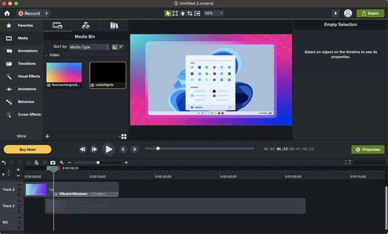This screenshot has width=388, height=234.
Task: Switch to the Media Bin tab icon
Action: 57,26
